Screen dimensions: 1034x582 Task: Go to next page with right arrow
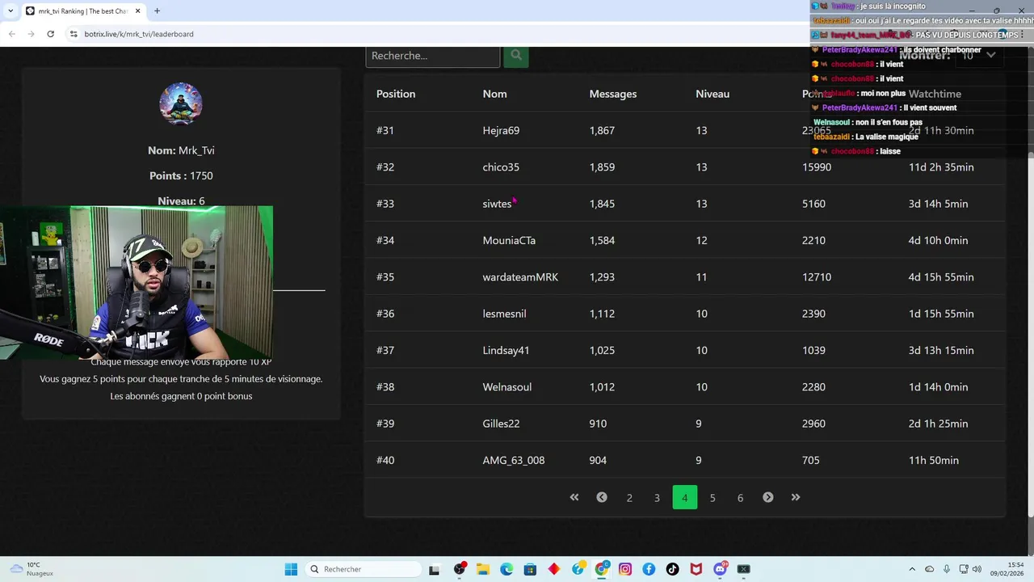768,497
